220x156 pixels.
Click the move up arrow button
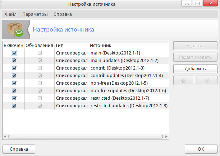pos(184,80)
